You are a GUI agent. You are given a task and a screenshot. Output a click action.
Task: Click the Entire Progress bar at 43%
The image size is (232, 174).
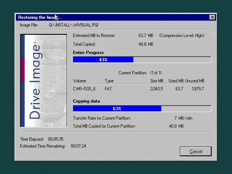tap(142, 59)
